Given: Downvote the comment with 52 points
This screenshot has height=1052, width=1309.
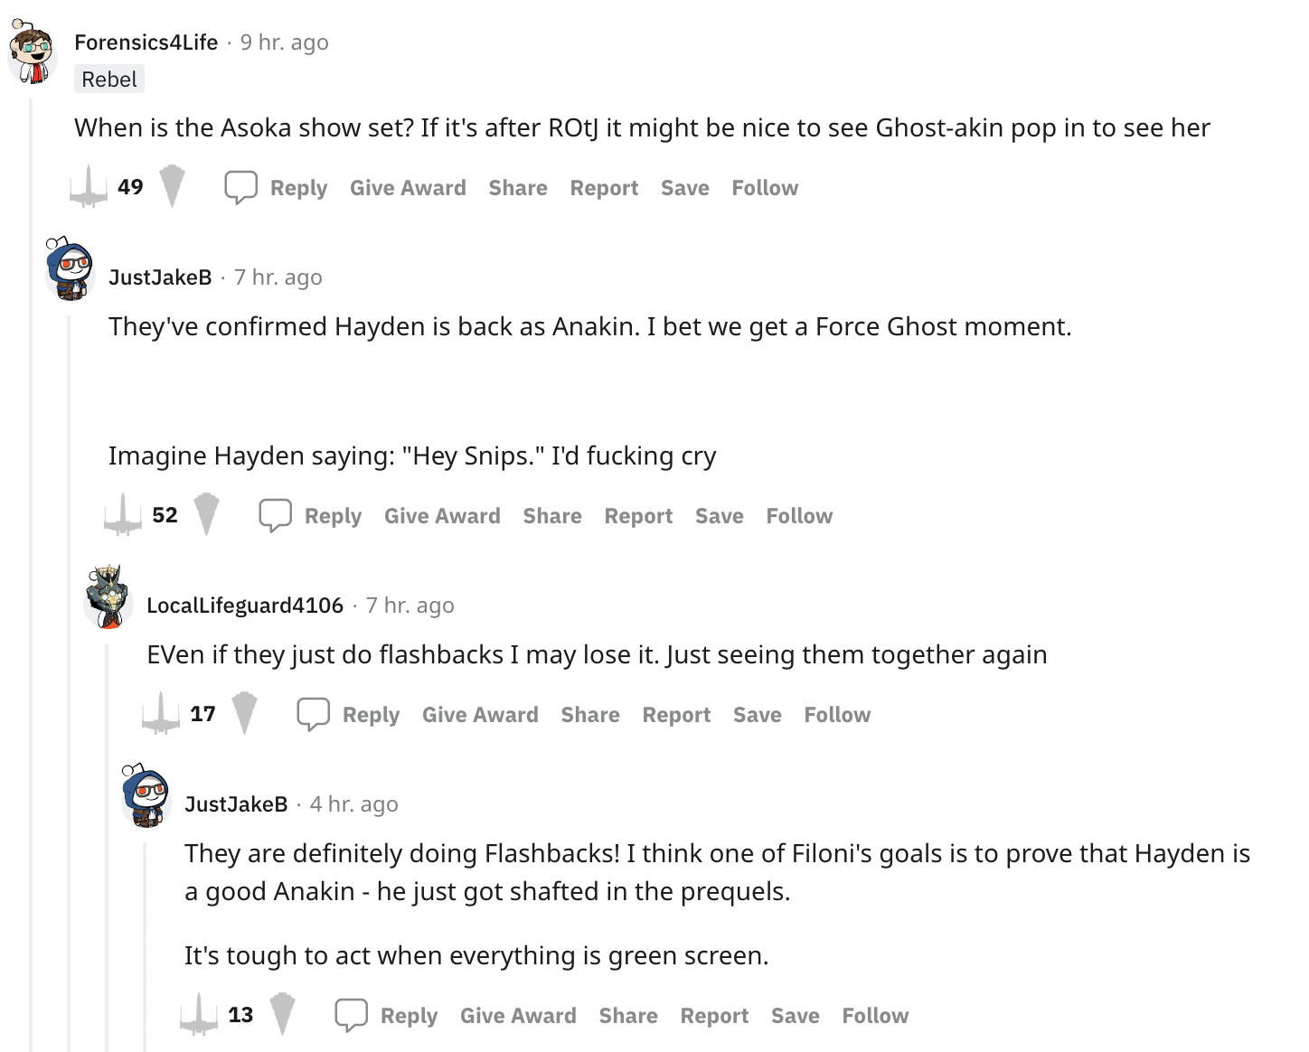Looking at the screenshot, I should coord(206,515).
